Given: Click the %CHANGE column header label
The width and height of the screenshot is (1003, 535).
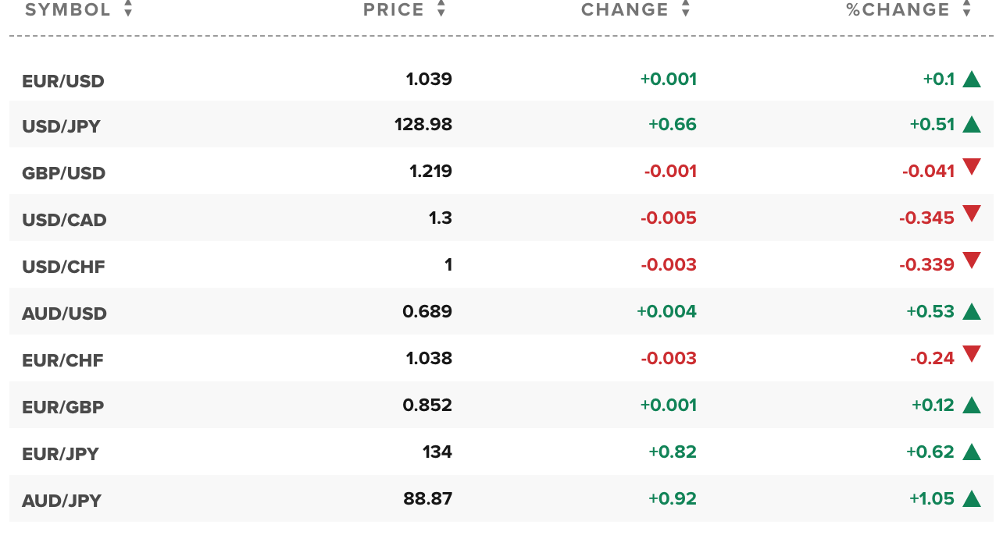Looking at the screenshot, I should [898, 9].
